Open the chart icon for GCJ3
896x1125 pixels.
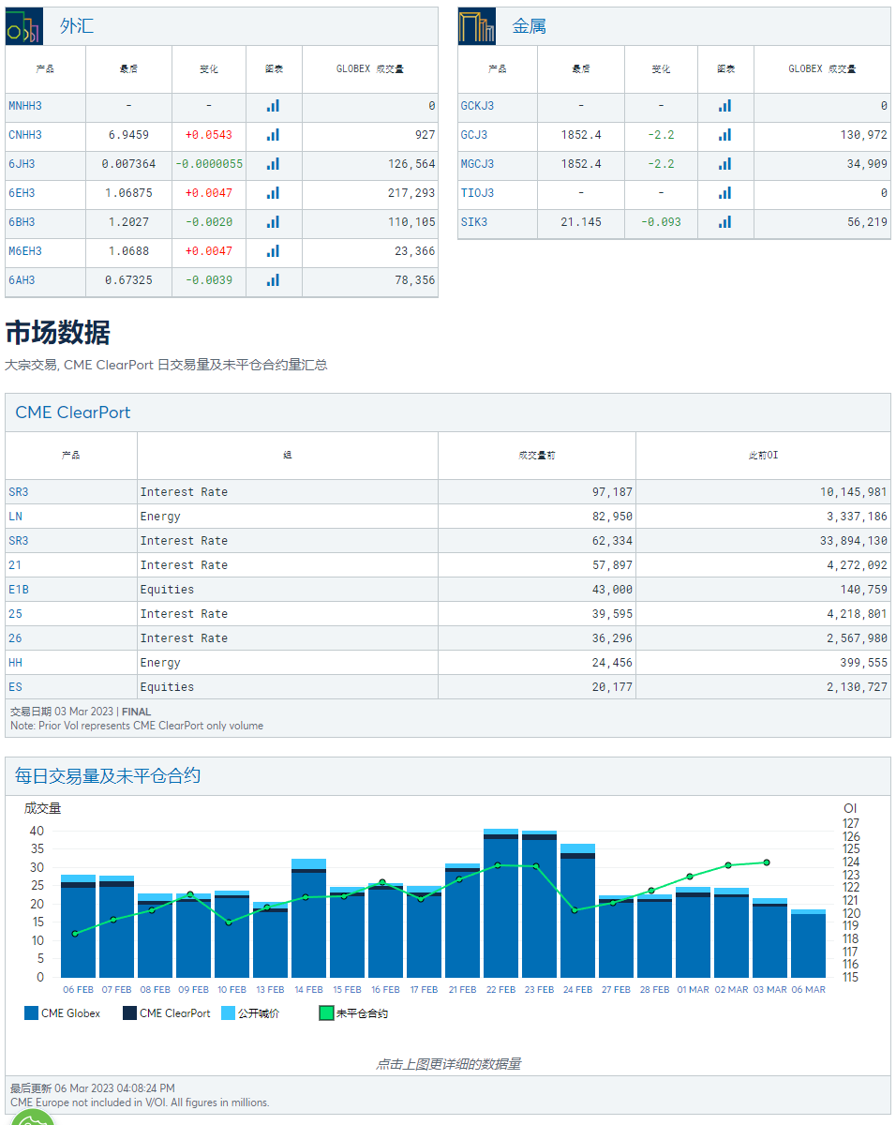click(724, 135)
